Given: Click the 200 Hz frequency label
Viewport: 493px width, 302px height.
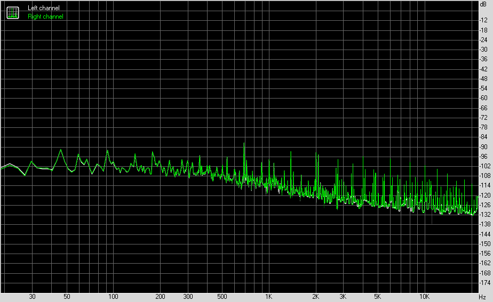Looking at the screenshot, I should (x=160, y=297).
